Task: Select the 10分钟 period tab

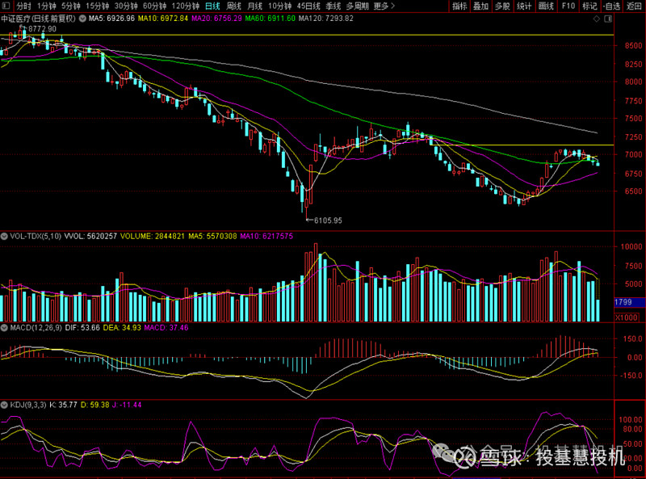Action: [279, 6]
